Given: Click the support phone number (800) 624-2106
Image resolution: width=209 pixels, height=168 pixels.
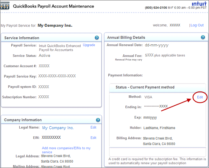Looking at the screenshot, I should point(156,8).
